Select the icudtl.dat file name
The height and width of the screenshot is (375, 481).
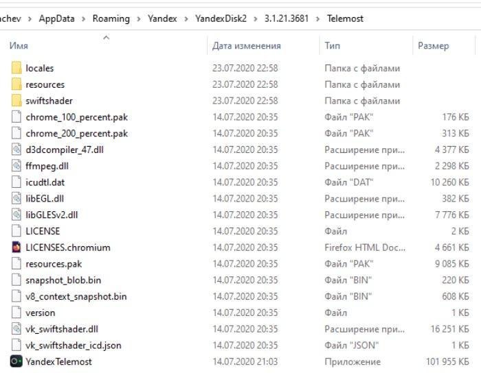tap(45, 182)
